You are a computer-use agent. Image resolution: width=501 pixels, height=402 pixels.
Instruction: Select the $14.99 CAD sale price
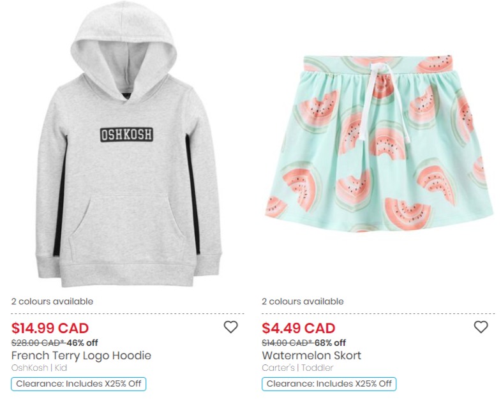click(x=50, y=328)
